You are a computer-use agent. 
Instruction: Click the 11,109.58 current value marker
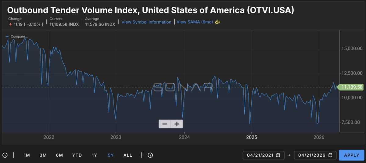[351, 87]
